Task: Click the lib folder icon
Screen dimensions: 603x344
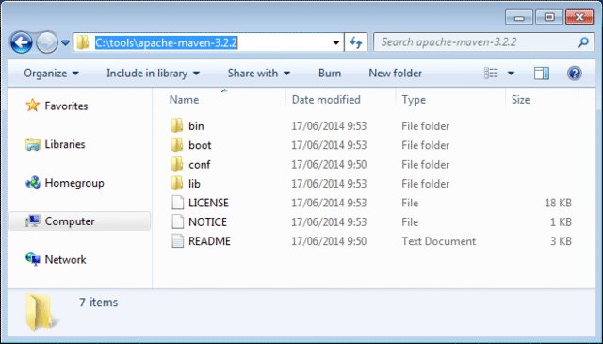Action: coord(177,184)
